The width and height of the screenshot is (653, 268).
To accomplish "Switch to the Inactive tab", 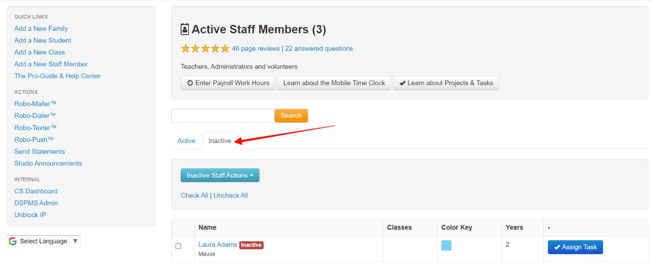I will pyautogui.click(x=220, y=141).
